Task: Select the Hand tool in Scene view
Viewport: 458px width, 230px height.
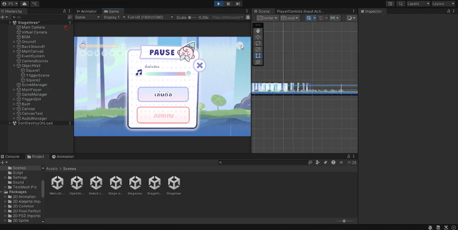Action: (x=258, y=31)
